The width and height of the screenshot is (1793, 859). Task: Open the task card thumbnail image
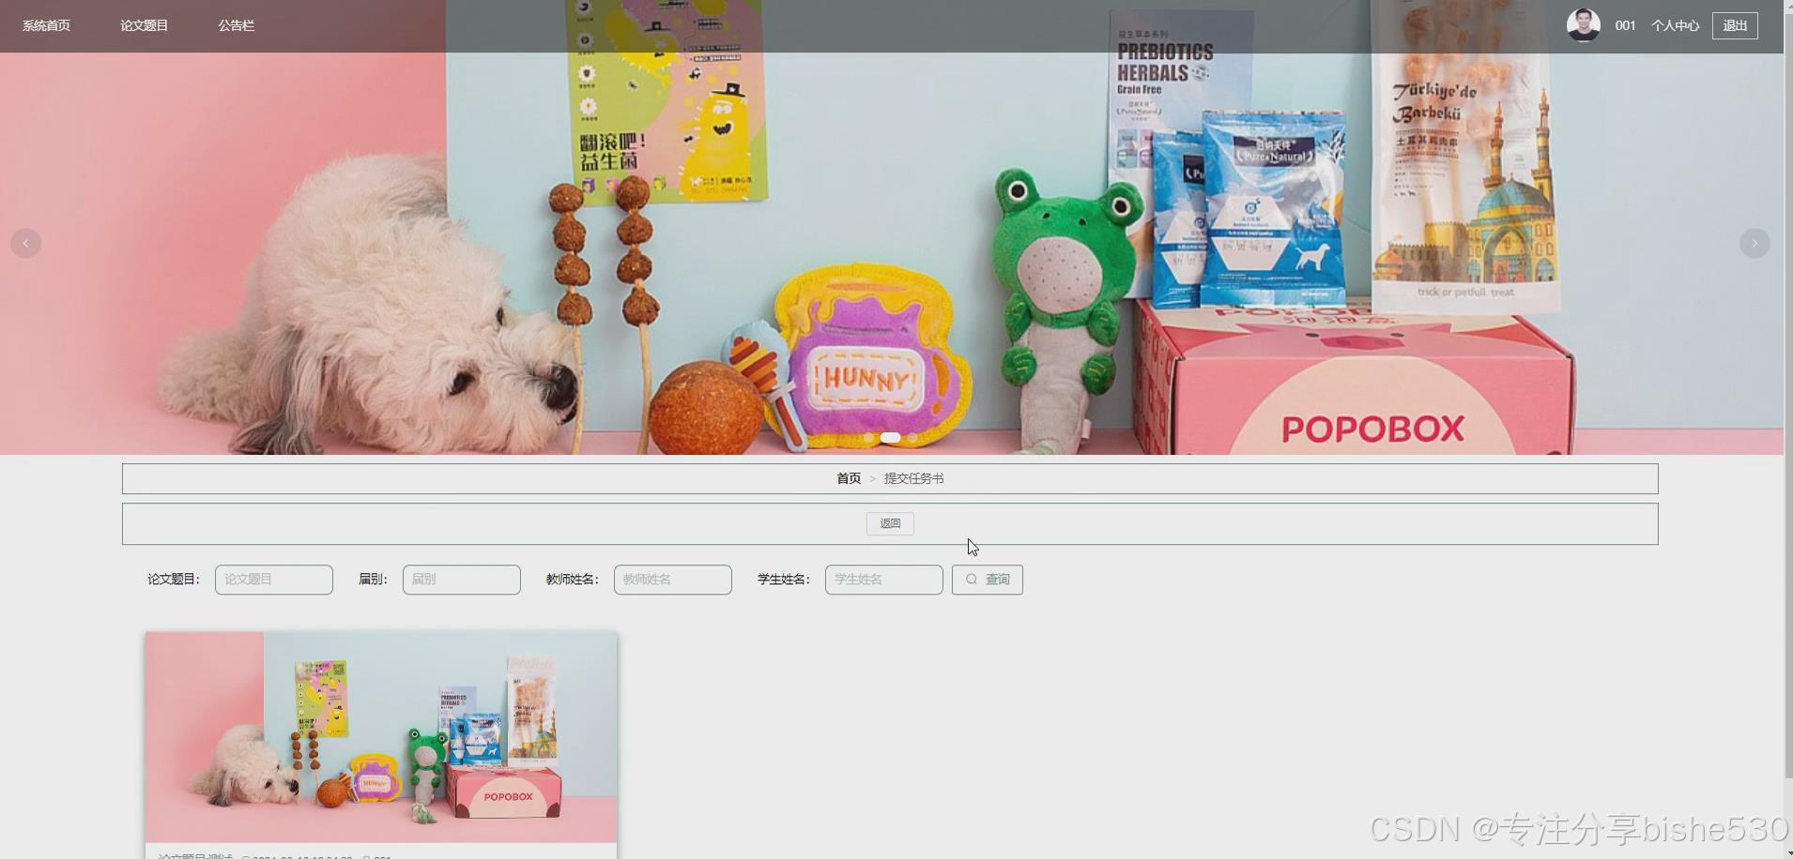pos(381,737)
